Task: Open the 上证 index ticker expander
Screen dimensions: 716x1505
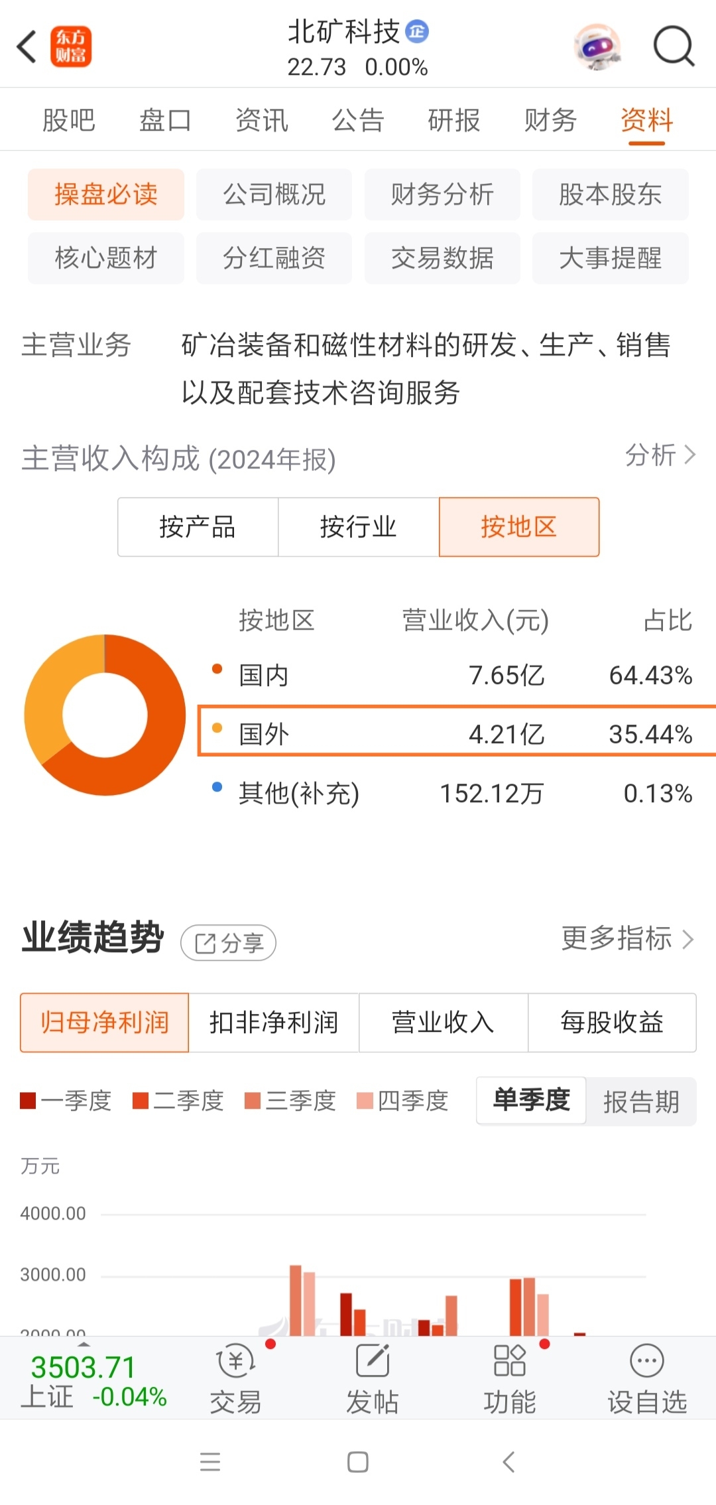Action: pos(84,1343)
